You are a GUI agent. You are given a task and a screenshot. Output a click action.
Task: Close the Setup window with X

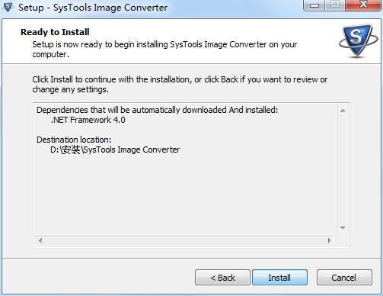click(363, 5)
